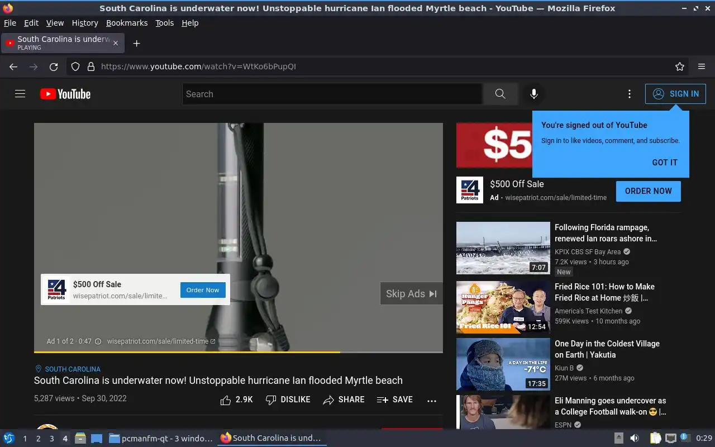This screenshot has height=447, width=715.
Task: Switch to virtual desktop 1
Action: tap(25, 439)
